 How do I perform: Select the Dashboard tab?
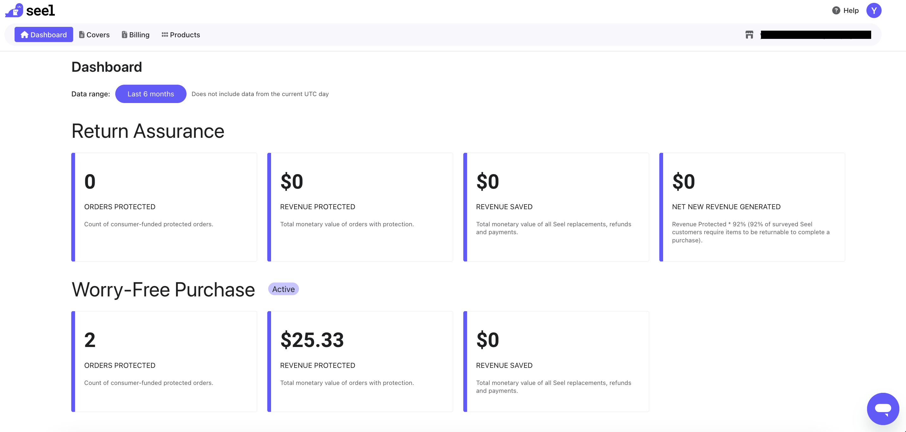point(44,34)
